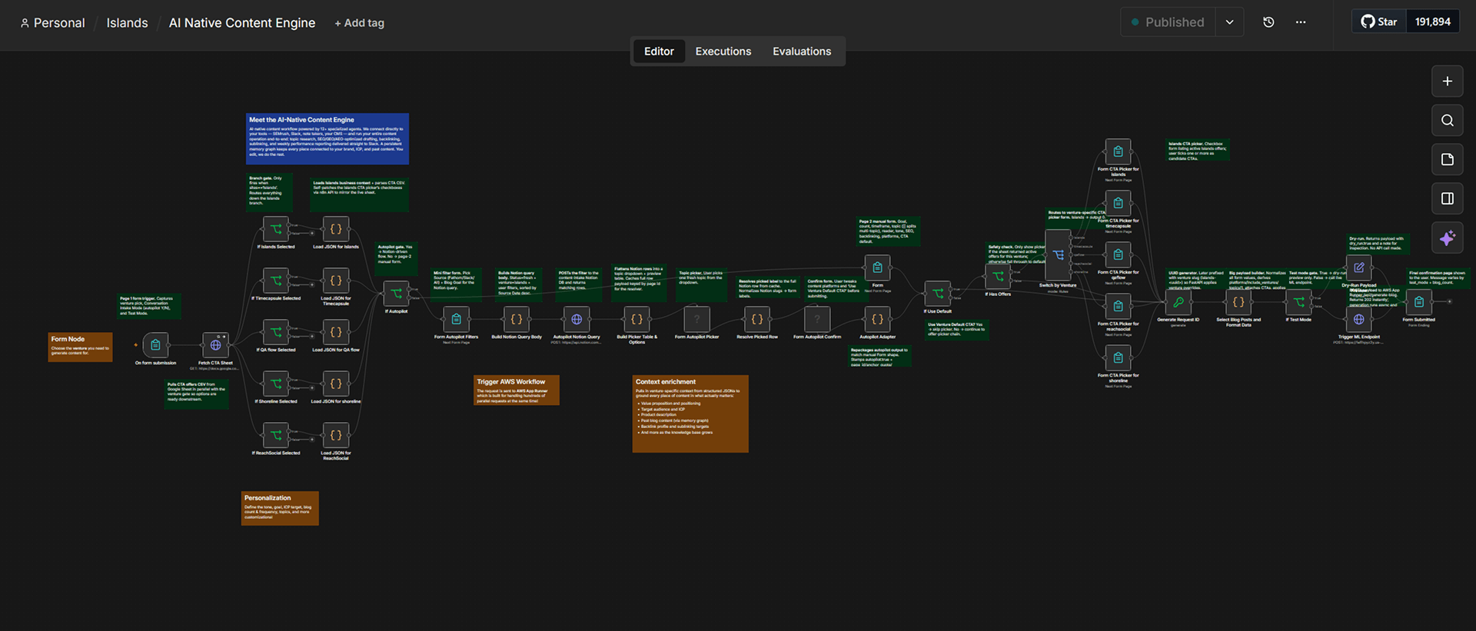Open 'Load JSON for QA flow' node

point(336,332)
